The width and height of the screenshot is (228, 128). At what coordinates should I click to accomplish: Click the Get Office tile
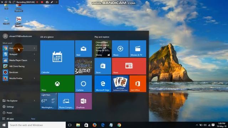click(138, 84)
